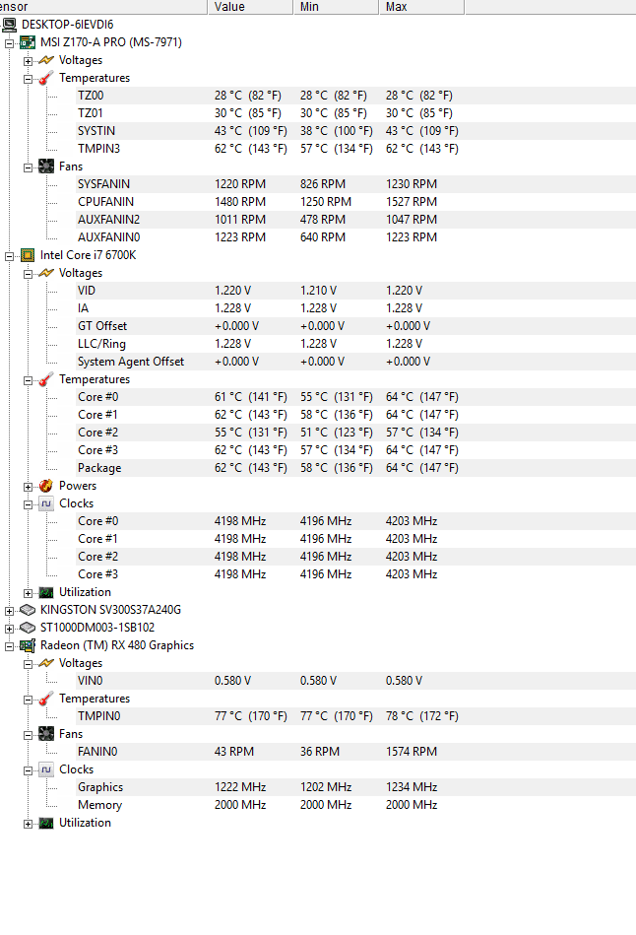Select the SYSFANIN fan row
The height and width of the screenshot is (935, 636).
click(356, 184)
